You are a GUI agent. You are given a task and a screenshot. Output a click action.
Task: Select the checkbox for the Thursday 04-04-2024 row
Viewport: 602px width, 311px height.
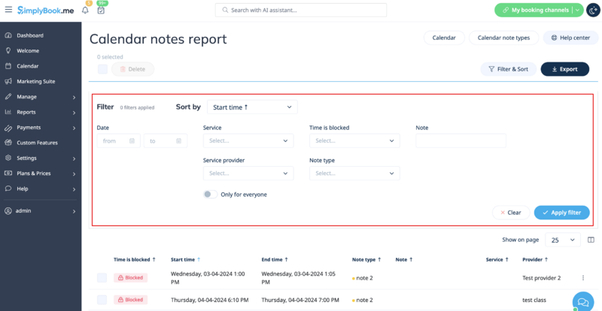102,300
